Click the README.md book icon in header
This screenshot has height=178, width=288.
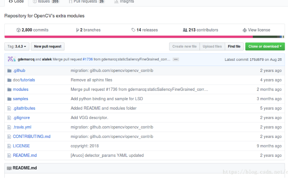click(x=9, y=168)
